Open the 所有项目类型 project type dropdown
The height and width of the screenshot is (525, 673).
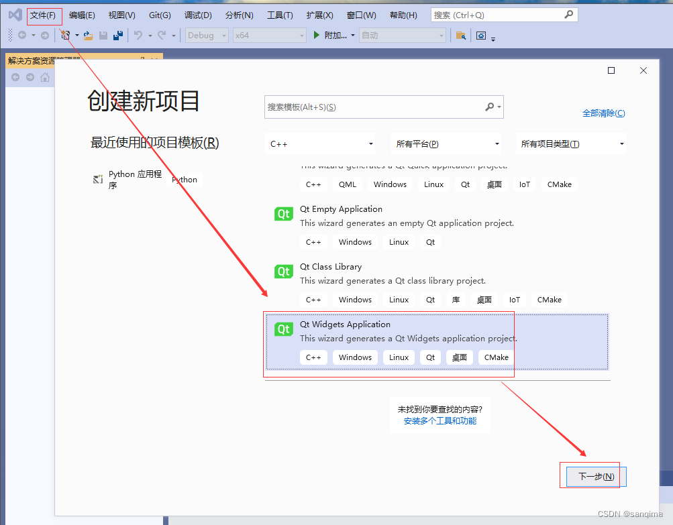pos(571,144)
